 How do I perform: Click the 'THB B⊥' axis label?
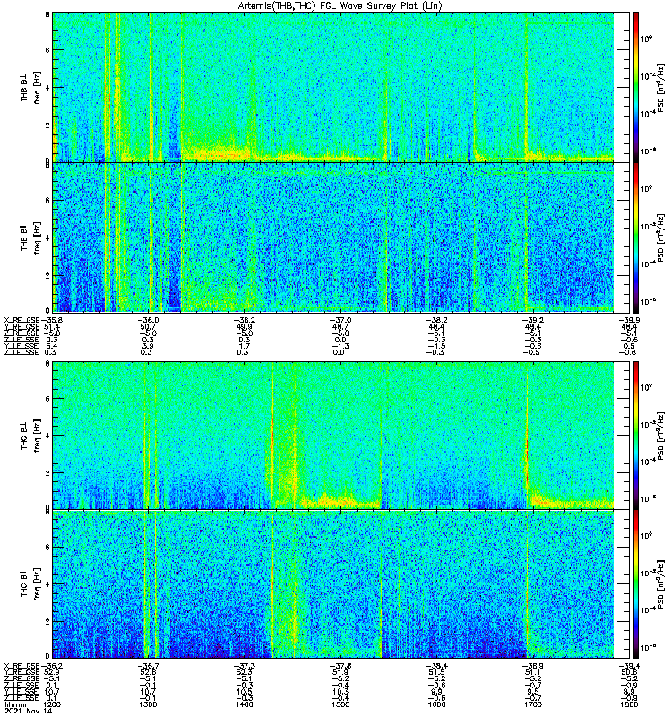click(x=24, y=88)
